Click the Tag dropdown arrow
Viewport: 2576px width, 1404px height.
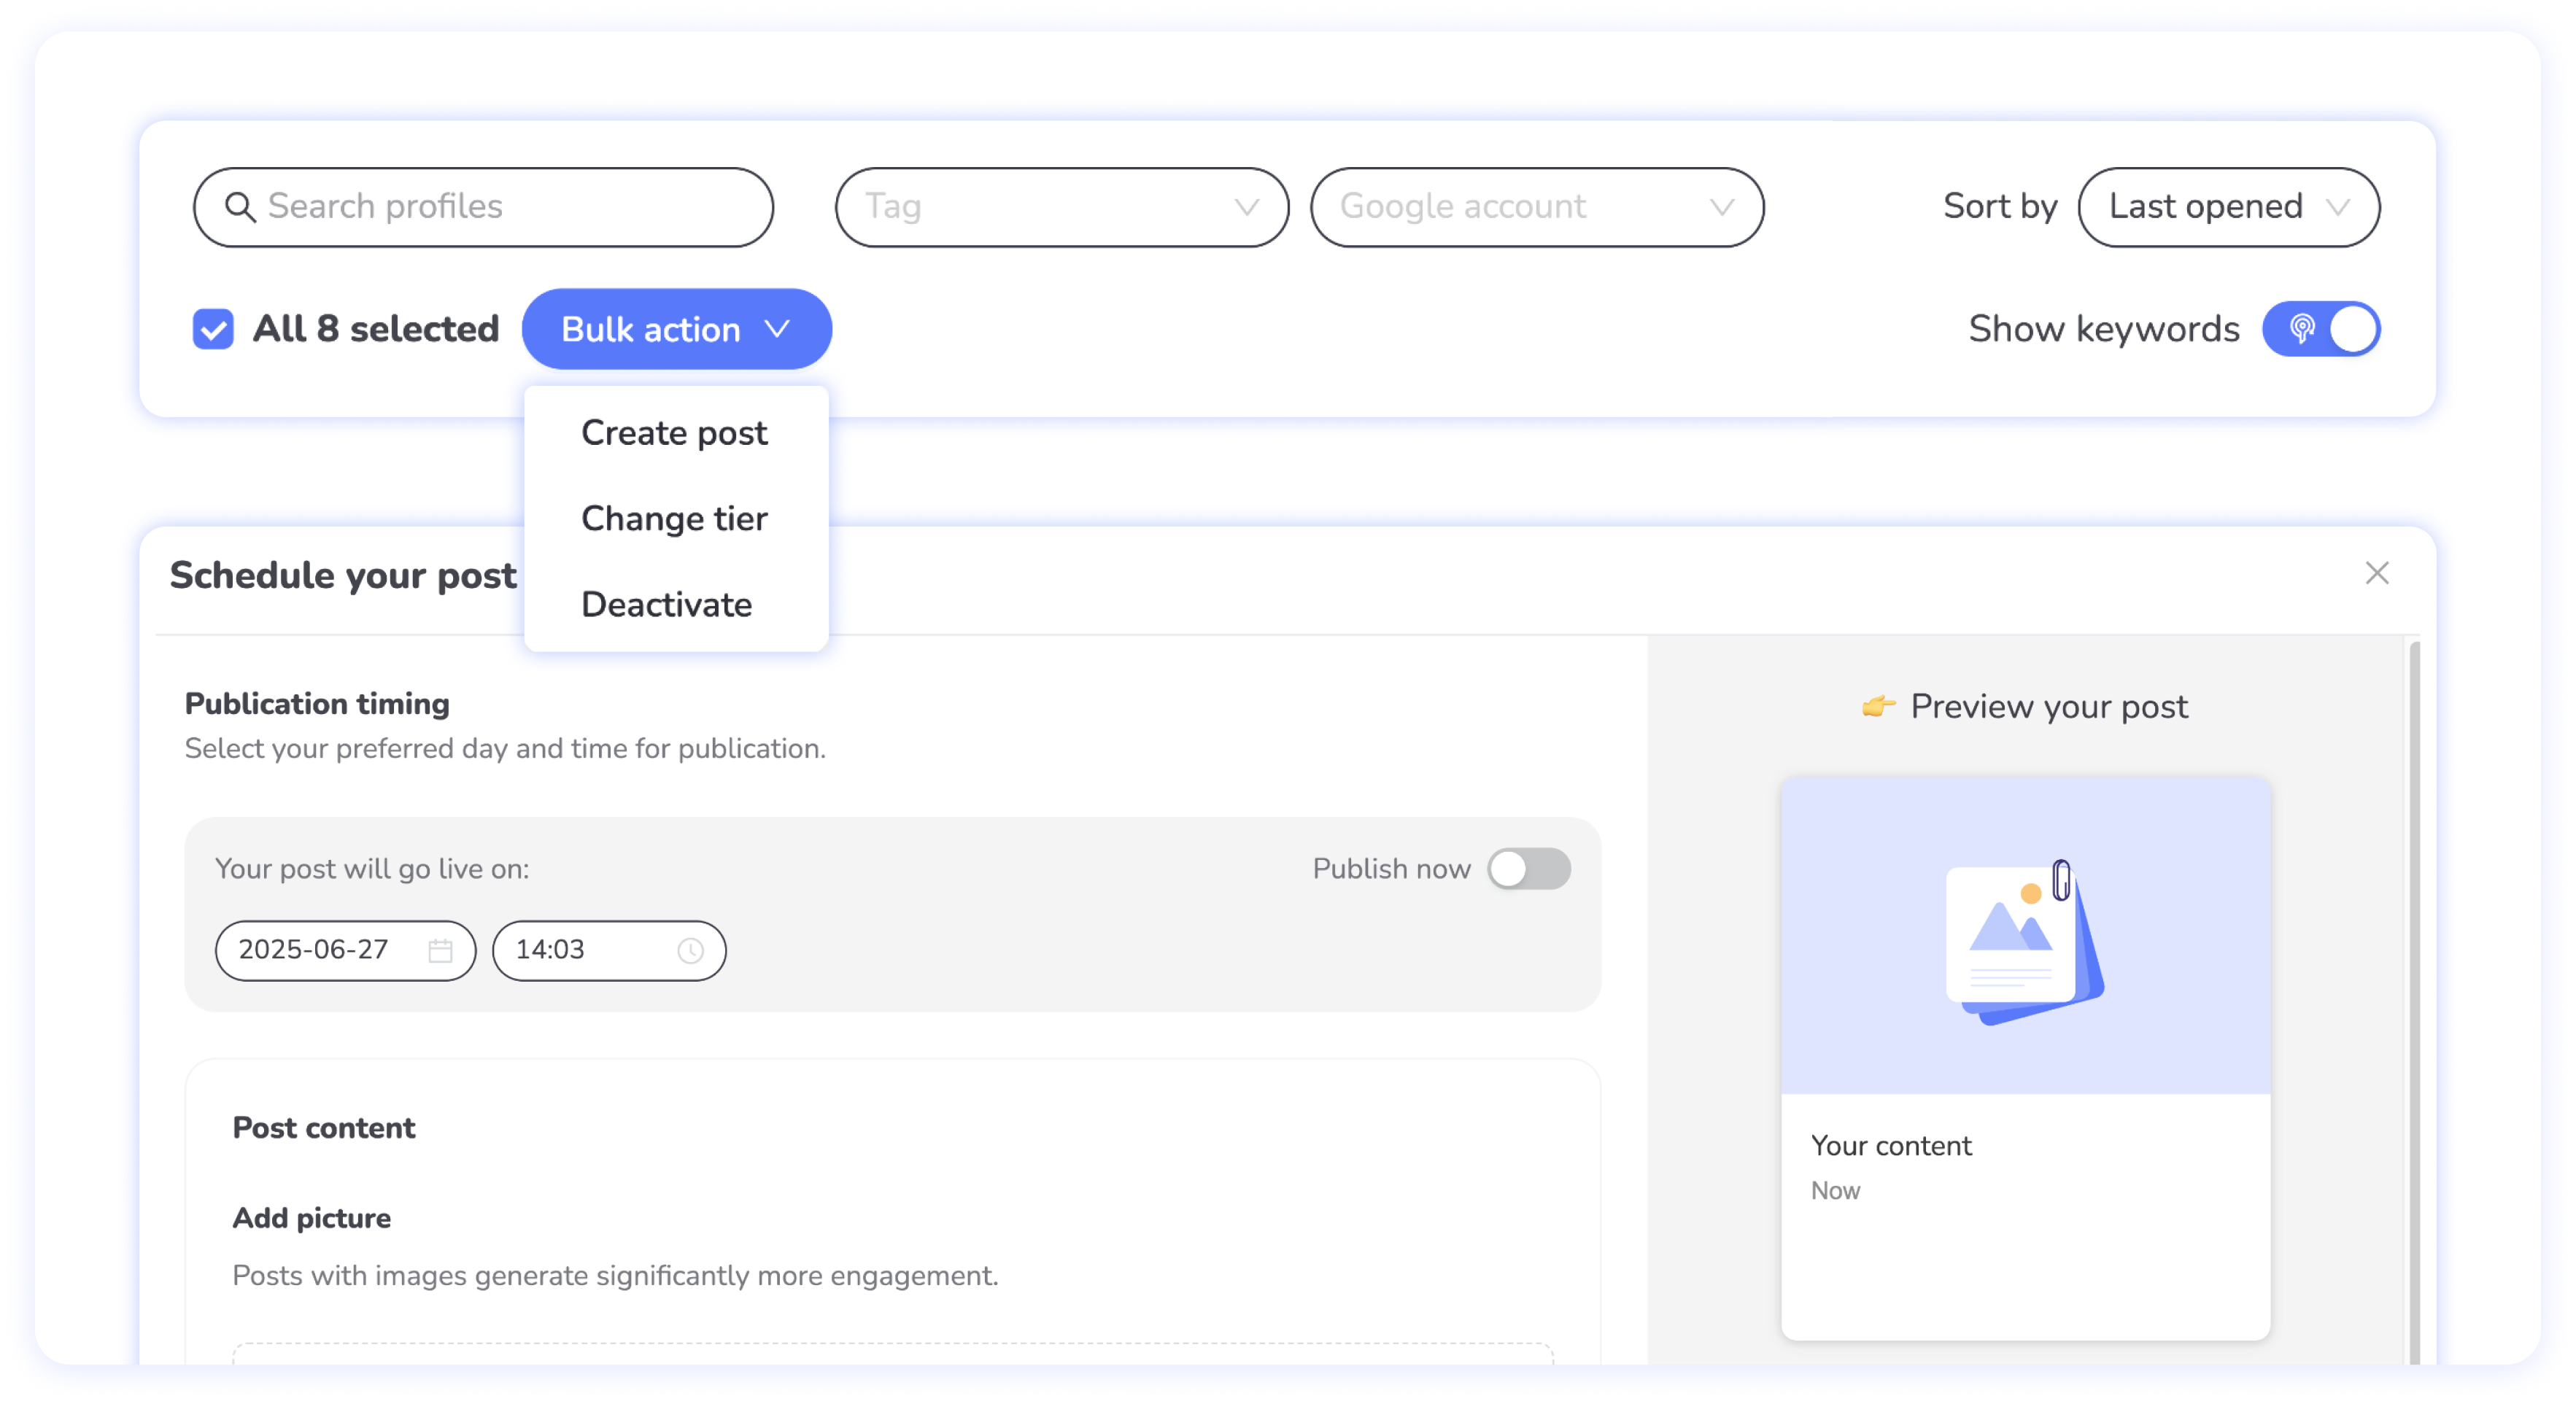click(1246, 207)
